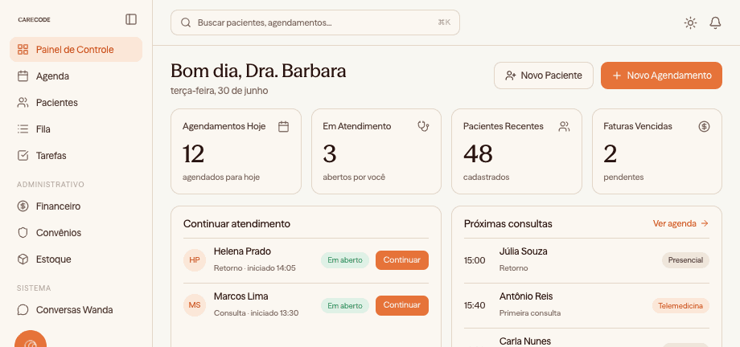Open the Pacientes Recentes card showing 48
This screenshot has width=740, height=347.
tap(516, 151)
